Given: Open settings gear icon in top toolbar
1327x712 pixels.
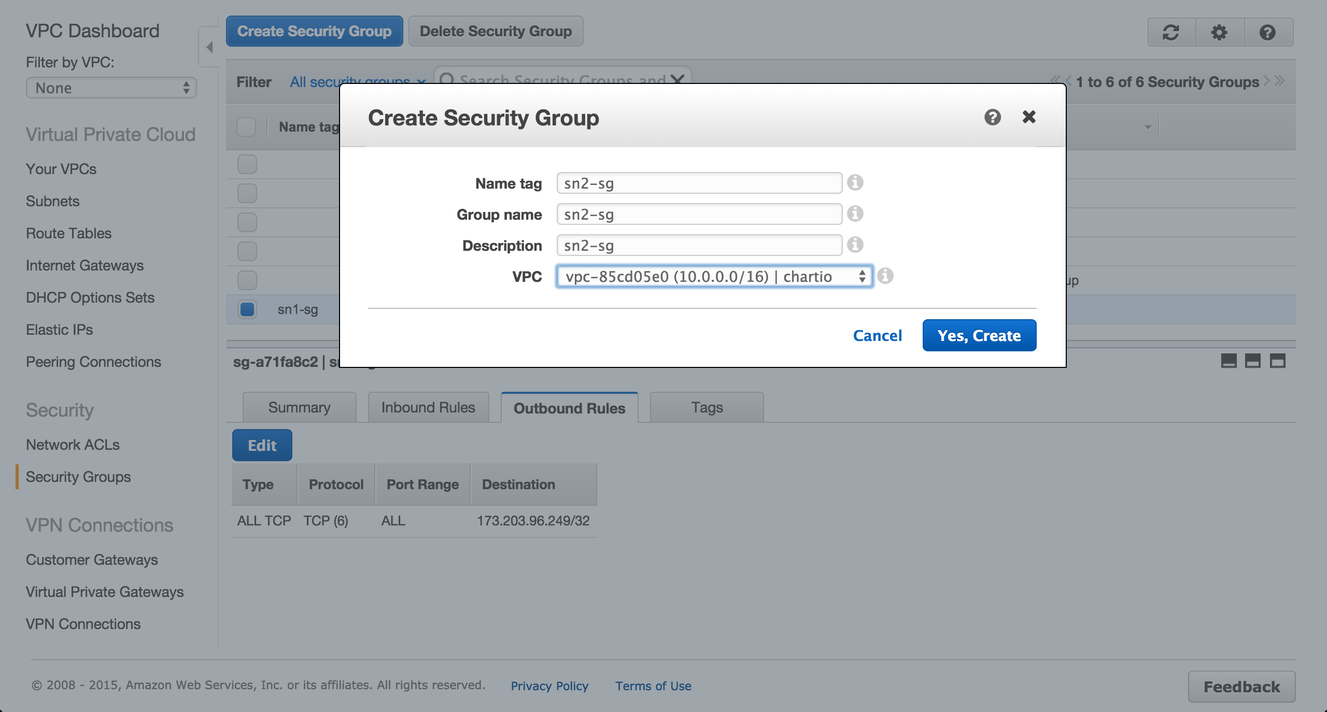Looking at the screenshot, I should click(1219, 33).
